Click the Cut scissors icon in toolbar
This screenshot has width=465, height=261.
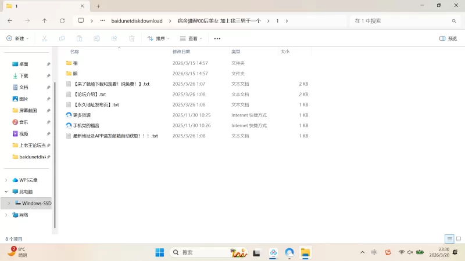(44, 38)
